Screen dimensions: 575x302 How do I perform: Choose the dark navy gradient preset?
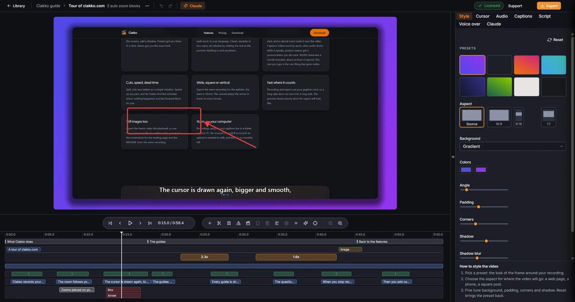click(472, 87)
